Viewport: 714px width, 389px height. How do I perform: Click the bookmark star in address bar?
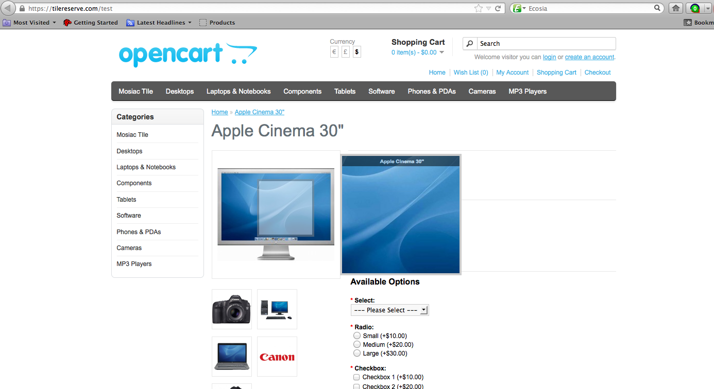(x=479, y=8)
